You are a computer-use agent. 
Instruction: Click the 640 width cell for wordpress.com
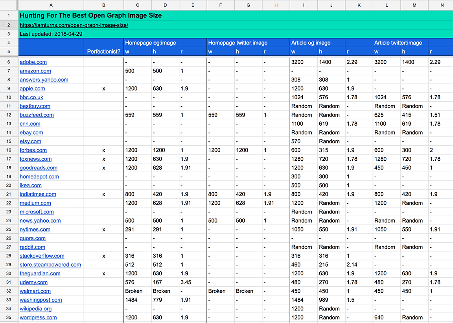click(387, 317)
